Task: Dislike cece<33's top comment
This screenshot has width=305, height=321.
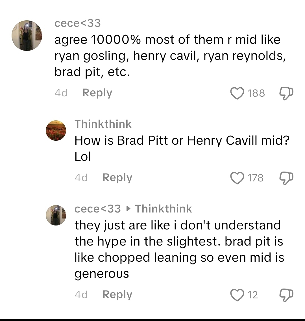Action: pyautogui.click(x=286, y=93)
